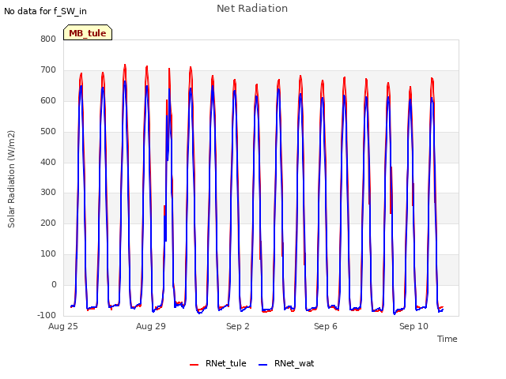
Task: Click the 300 y-axis tick label
Action: tap(48, 193)
